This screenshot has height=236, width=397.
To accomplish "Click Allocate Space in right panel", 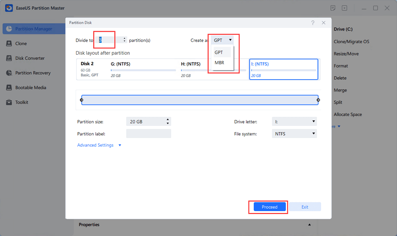I will [x=348, y=114].
